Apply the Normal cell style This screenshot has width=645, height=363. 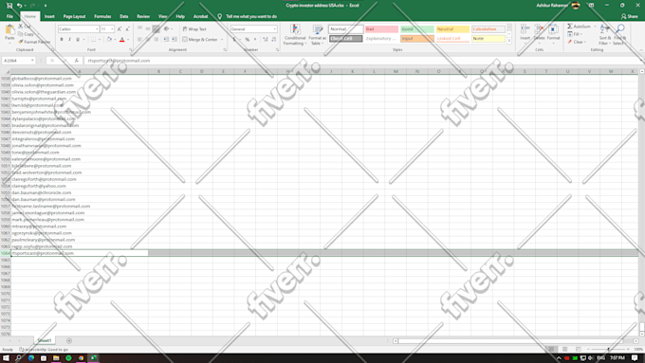tap(346, 29)
